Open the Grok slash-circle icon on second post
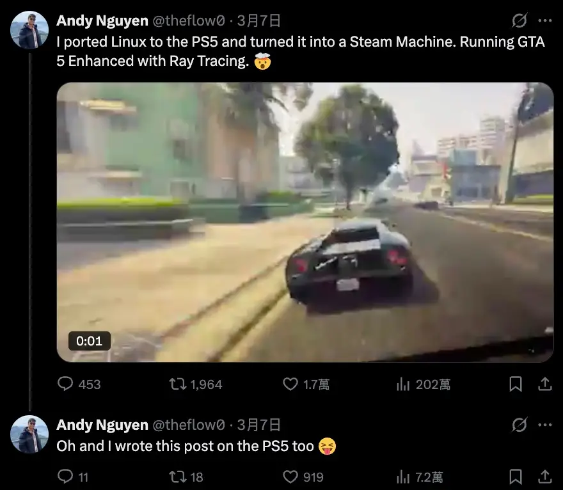 point(519,425)
